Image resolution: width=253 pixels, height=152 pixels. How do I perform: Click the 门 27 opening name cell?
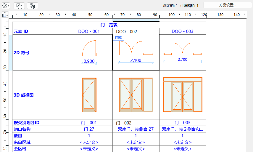pos(89,129)
